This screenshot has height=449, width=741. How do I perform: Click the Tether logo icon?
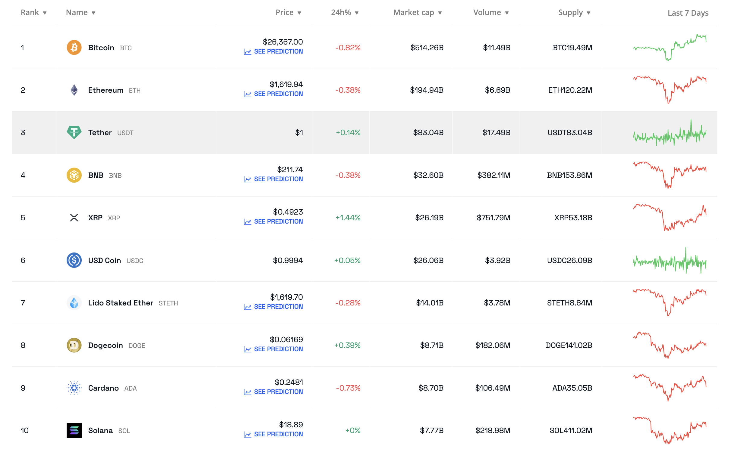coord(74,132)
